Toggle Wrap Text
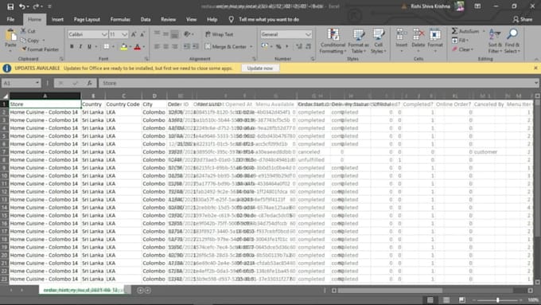Screen dimensions: 541x305 [219, 34]
